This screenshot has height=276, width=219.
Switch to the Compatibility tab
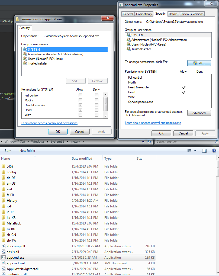pos(144,14)
